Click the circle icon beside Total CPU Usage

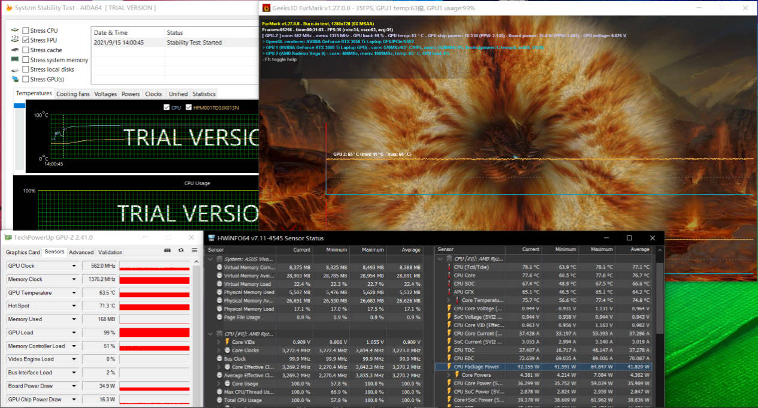[219, 400]
